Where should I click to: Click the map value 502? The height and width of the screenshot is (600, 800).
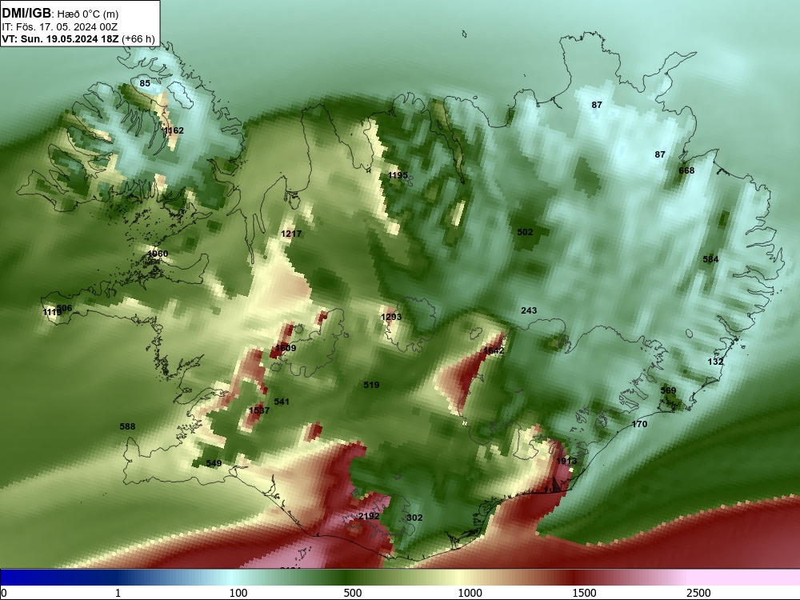click(525, 232)
